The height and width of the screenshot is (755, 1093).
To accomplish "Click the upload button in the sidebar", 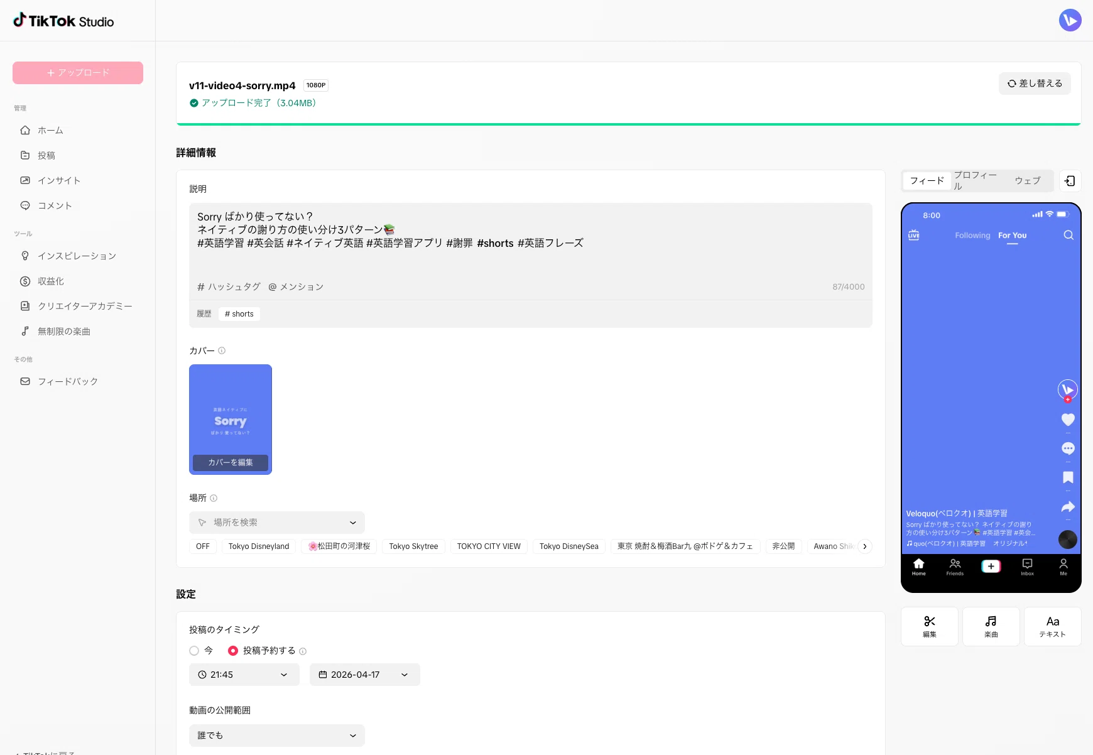I will 78,73.
